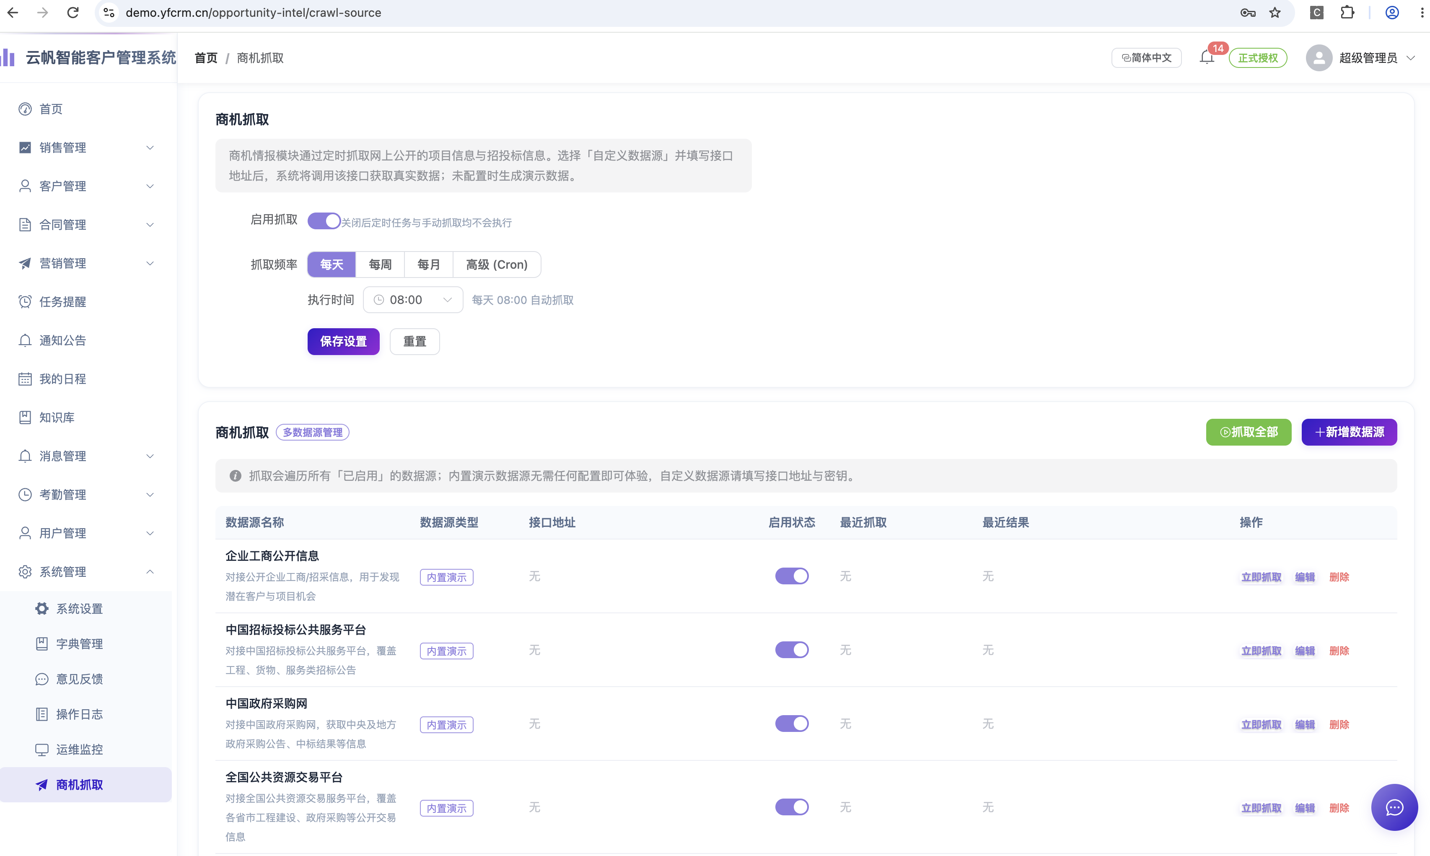Open 字典管理 submenu item
The width and height of the screenshot is (1430, 856).
(x=86, y=644)
